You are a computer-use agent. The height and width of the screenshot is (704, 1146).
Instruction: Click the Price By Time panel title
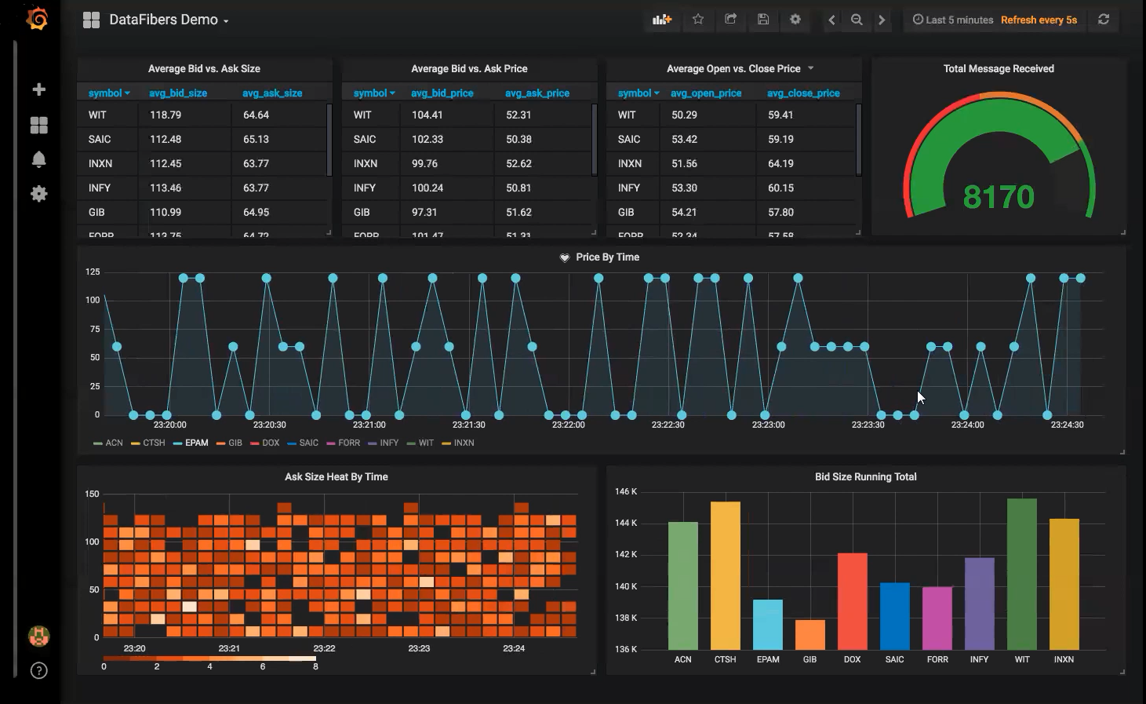click(x=606, y=257)
